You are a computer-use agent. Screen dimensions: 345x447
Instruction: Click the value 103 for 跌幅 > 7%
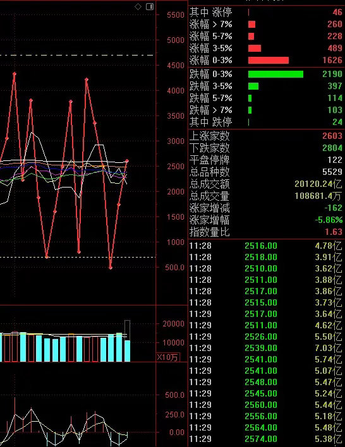[335, 110]
